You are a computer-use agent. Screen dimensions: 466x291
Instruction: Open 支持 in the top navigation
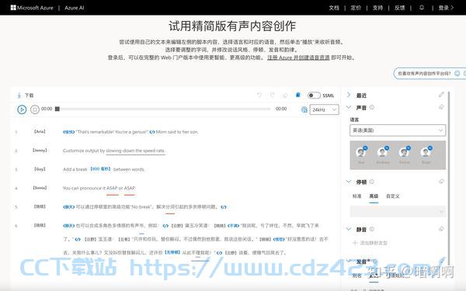tap(377, 8)
